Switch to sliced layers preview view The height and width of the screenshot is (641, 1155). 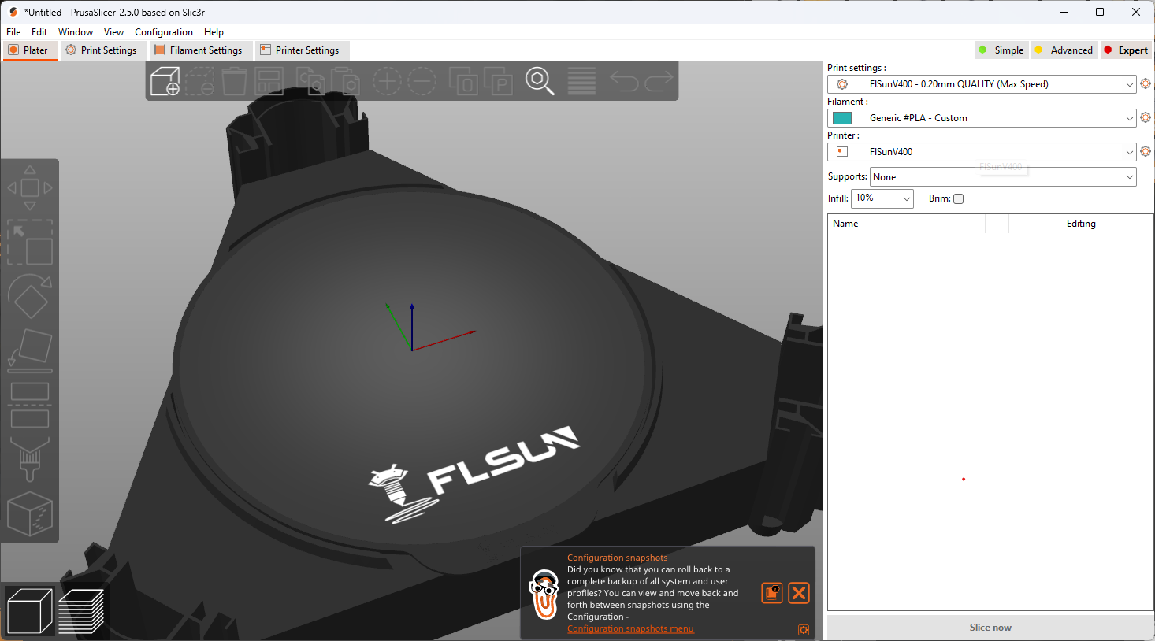(x=81, y=611)
